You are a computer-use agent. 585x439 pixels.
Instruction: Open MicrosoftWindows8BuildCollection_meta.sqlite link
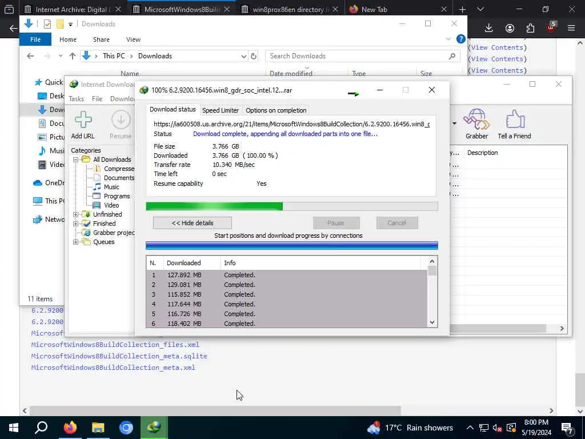point(119,356)
